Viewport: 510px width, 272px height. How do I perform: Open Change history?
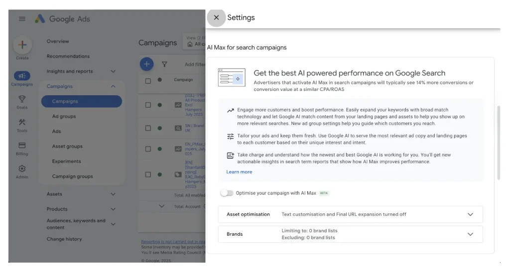[64, 239]
